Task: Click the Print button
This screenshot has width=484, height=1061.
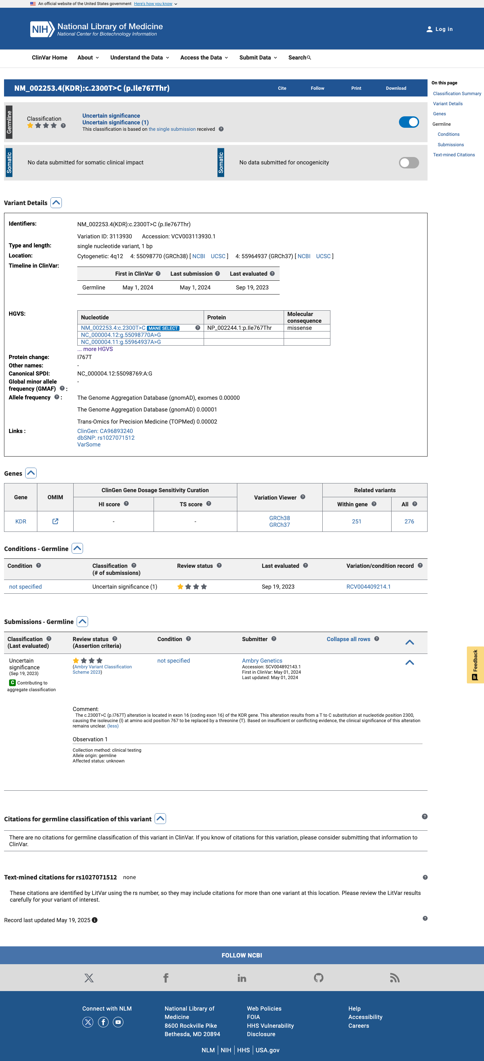Action: [356, 88]
